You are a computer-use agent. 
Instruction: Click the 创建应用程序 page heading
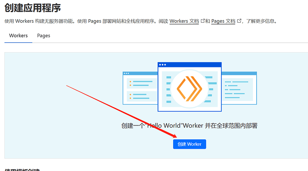(33, 8)
